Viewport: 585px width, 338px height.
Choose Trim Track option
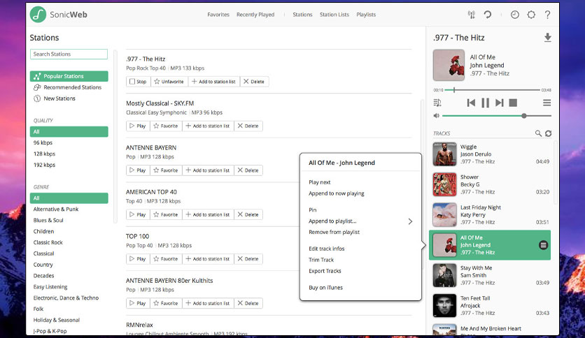[321, 260]
